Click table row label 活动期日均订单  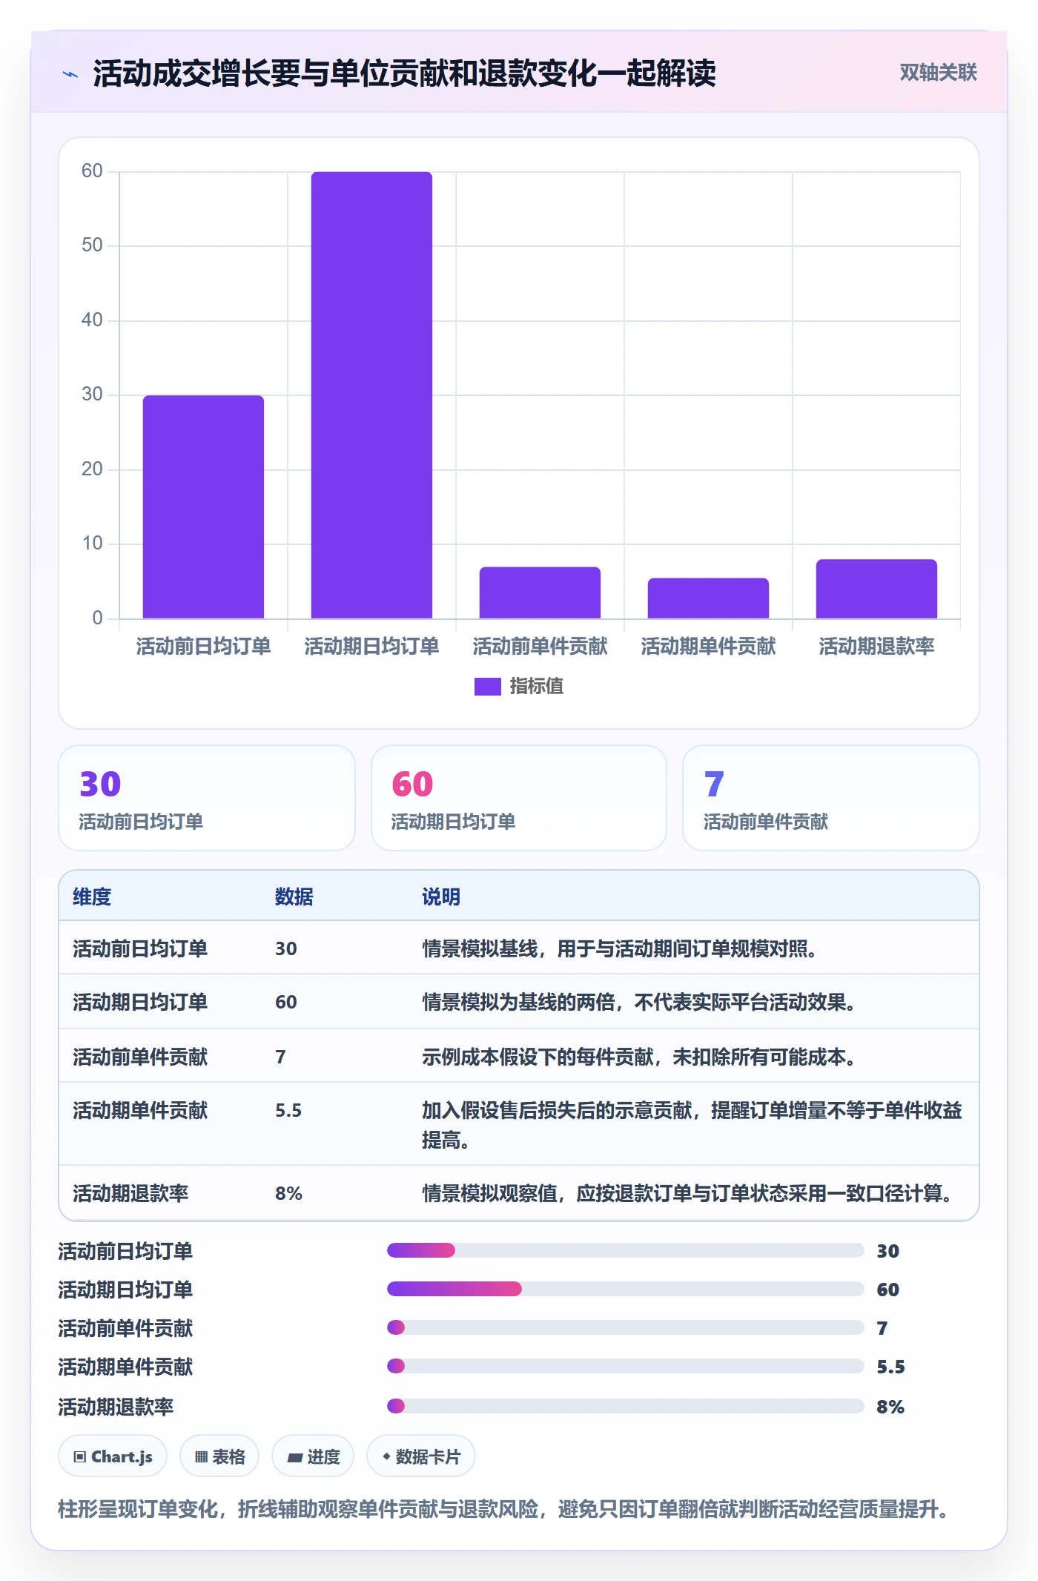[140, 1002]
